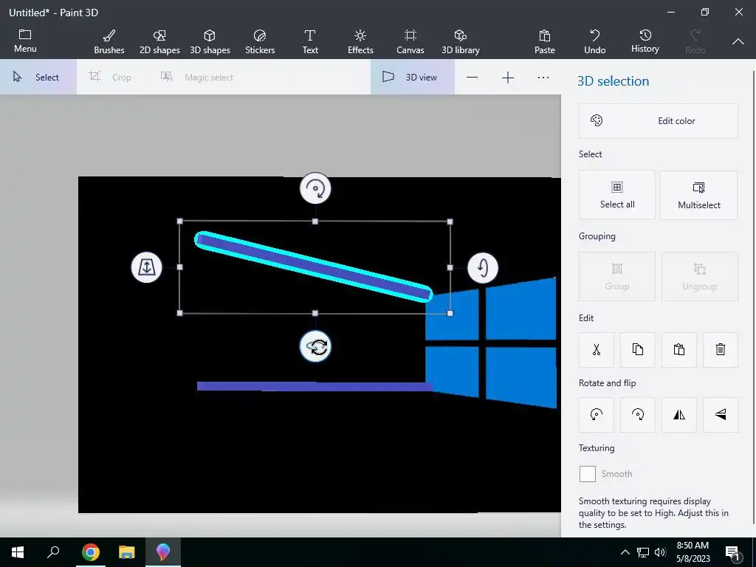Screen dimensions: 756x567
Task: Open the Effects tab
Action: pos(360,42)
